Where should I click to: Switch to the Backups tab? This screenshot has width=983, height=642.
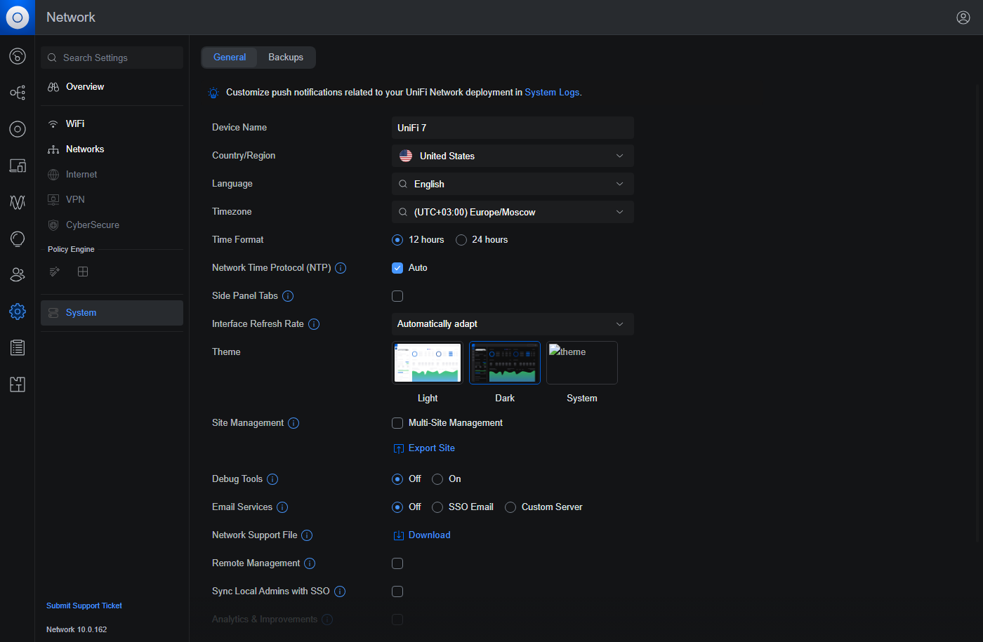point(286,58)
